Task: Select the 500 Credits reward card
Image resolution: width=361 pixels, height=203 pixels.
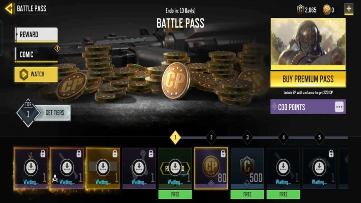Action: 247,169
